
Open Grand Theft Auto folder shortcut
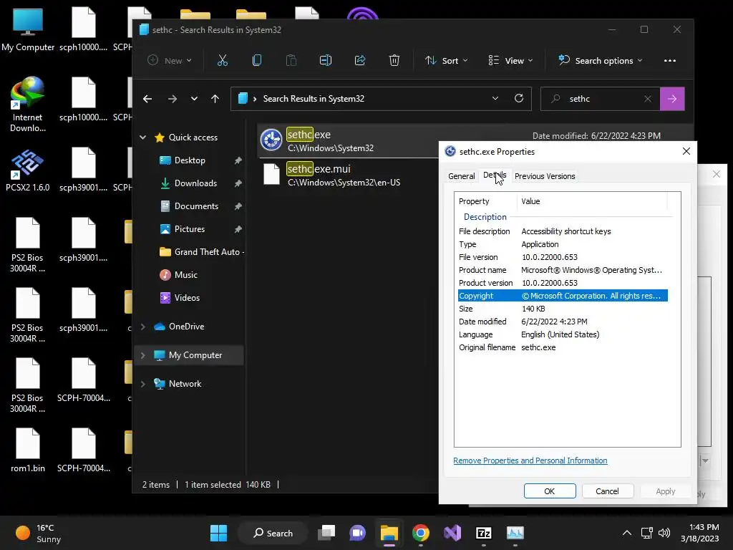pos(201,252)
